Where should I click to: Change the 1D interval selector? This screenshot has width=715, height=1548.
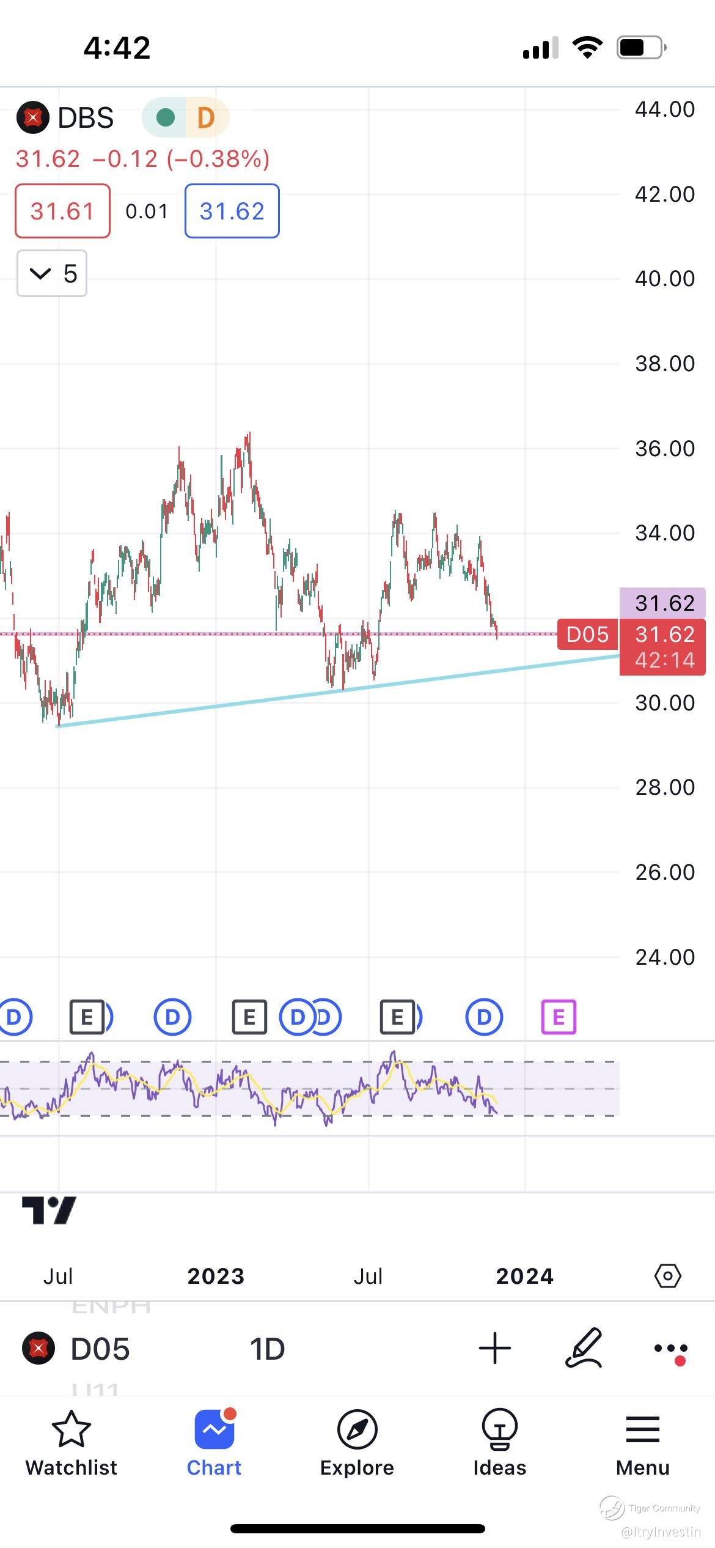point(268,1349)
